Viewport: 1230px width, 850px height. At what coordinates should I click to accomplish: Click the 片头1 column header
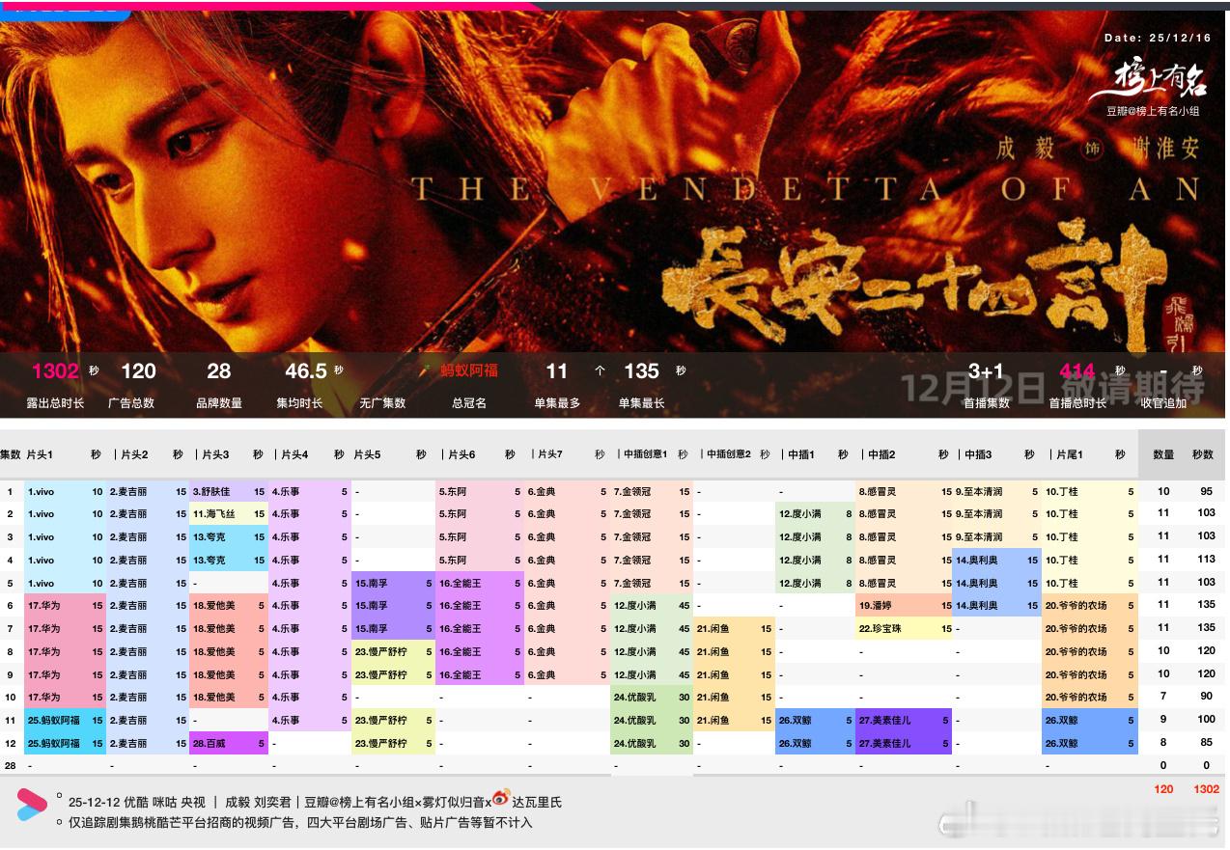tap(41, 454)
